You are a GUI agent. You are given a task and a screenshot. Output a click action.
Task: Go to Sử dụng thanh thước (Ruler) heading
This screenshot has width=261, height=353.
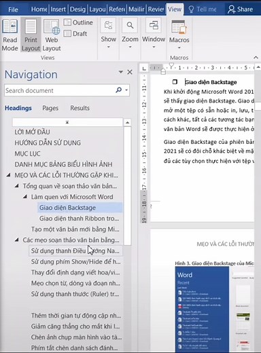pyautogui.click(x=75, y=294)
